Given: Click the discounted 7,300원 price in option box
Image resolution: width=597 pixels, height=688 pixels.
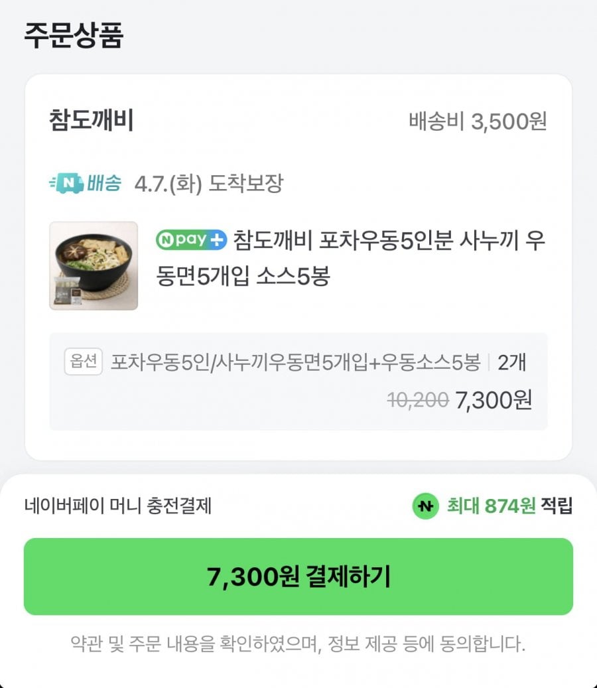Looking at the screenshot, I should 494,400.
